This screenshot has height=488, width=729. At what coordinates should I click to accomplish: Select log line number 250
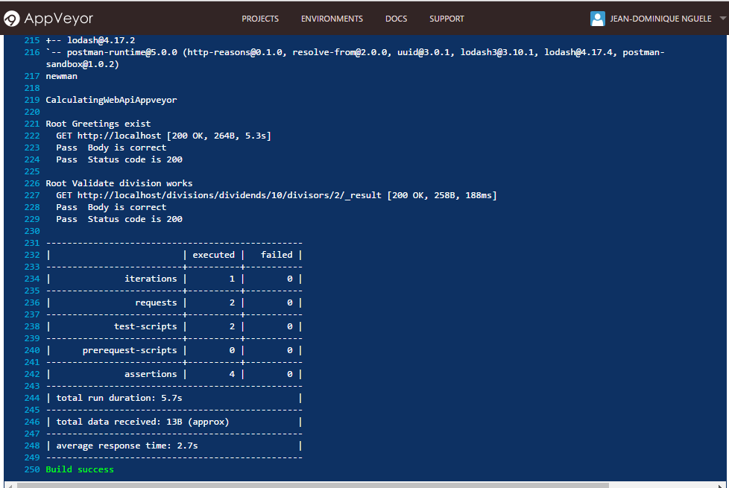click(32, 469)
